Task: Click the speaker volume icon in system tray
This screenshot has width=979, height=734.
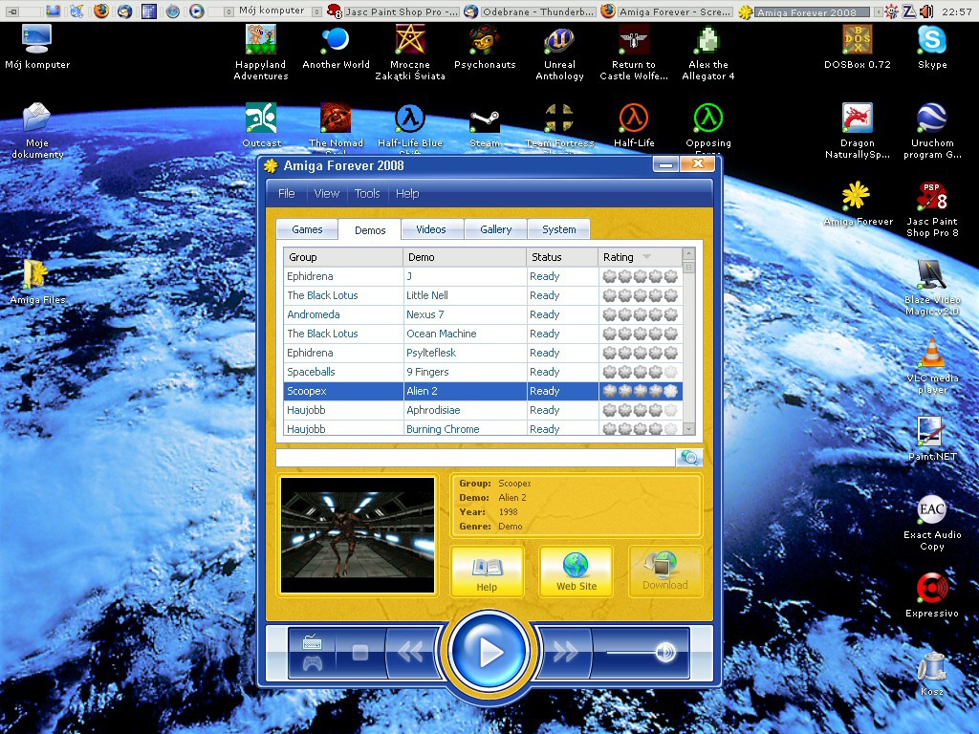Action: click(x=926, y=11)
